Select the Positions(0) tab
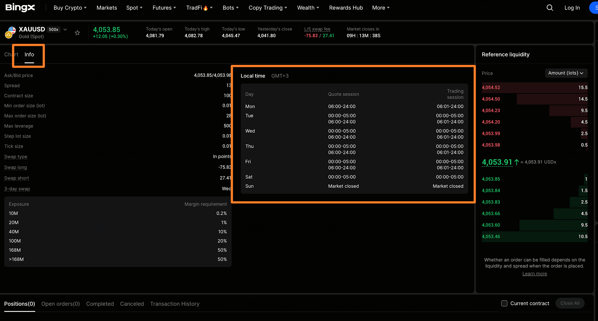The image size is (598, 321). pos(20,304)
